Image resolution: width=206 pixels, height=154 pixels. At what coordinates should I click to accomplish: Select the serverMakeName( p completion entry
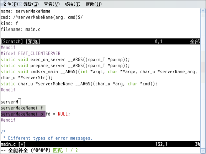[23, 114]
